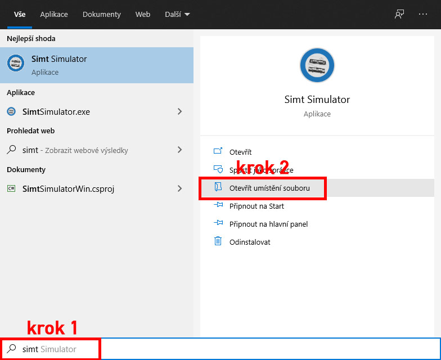Click the Simt Simulator icon in best match
Screen dimensions: 441x360
(16, 65)
